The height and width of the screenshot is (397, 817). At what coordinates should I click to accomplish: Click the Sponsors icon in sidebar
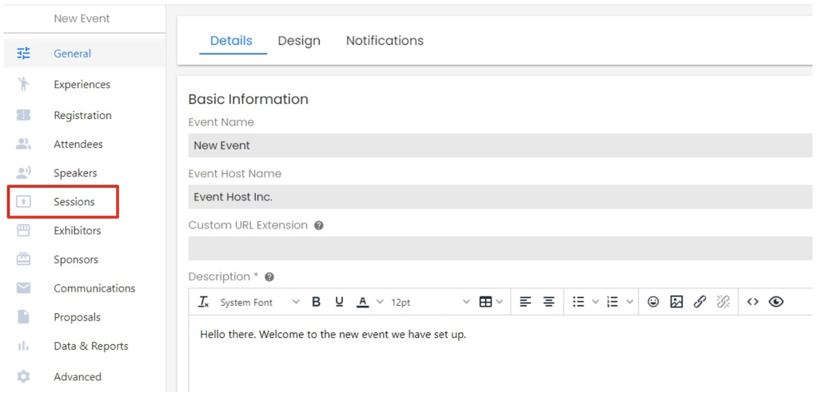23,259
